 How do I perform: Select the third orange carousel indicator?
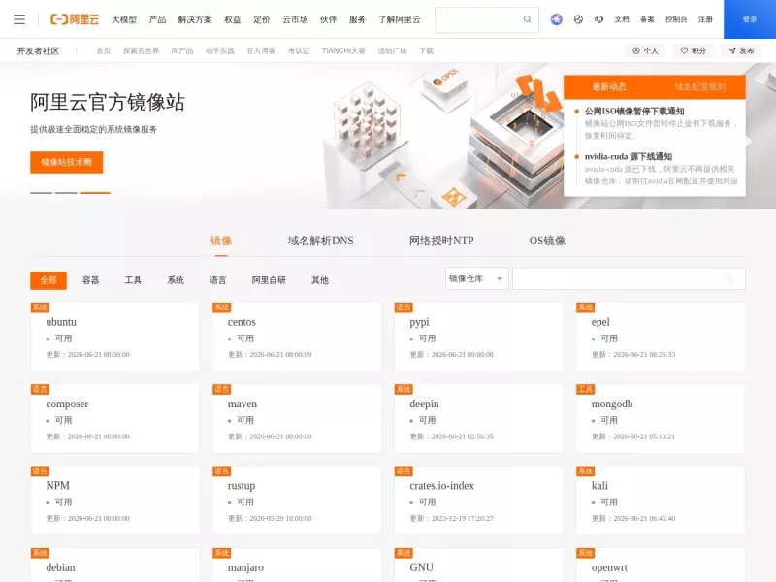[95, 192]
